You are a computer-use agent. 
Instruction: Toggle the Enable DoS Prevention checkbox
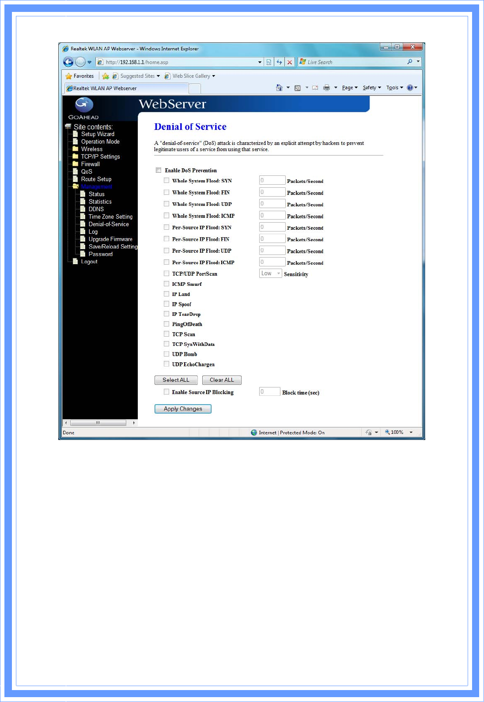[159, 170]
